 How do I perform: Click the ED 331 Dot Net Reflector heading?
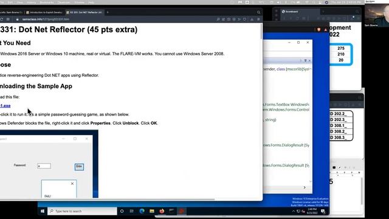(69, 30)
